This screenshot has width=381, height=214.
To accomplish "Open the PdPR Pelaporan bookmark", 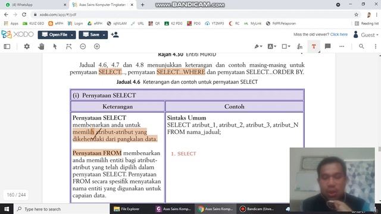I will [x=281, y=24].
